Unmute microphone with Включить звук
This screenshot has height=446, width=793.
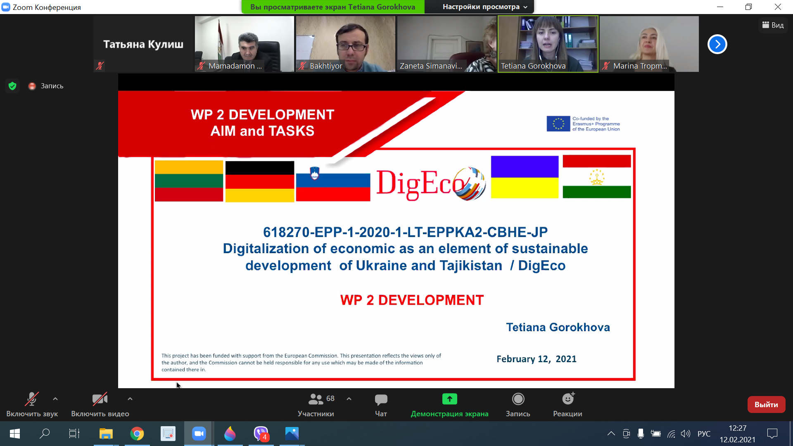[x=32, y=399]
